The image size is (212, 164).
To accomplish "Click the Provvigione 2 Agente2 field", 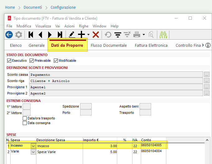I will click(x=116, y=93).
